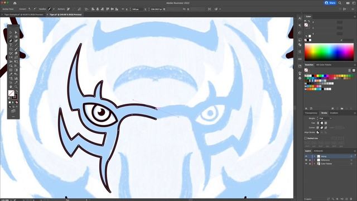This screenshot has height=201, width=357.
Task: Select the Inking layer row
Action: click(x=330, y=156)
